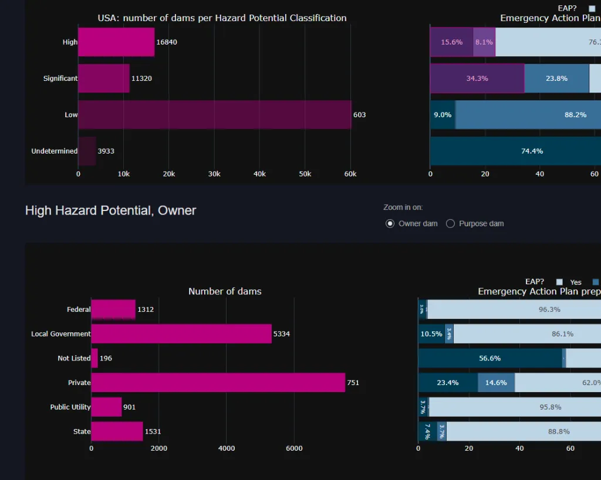Screen dimensions: 601x480
Task: Click the High hazard bar showing 16840
Action: 116,42
